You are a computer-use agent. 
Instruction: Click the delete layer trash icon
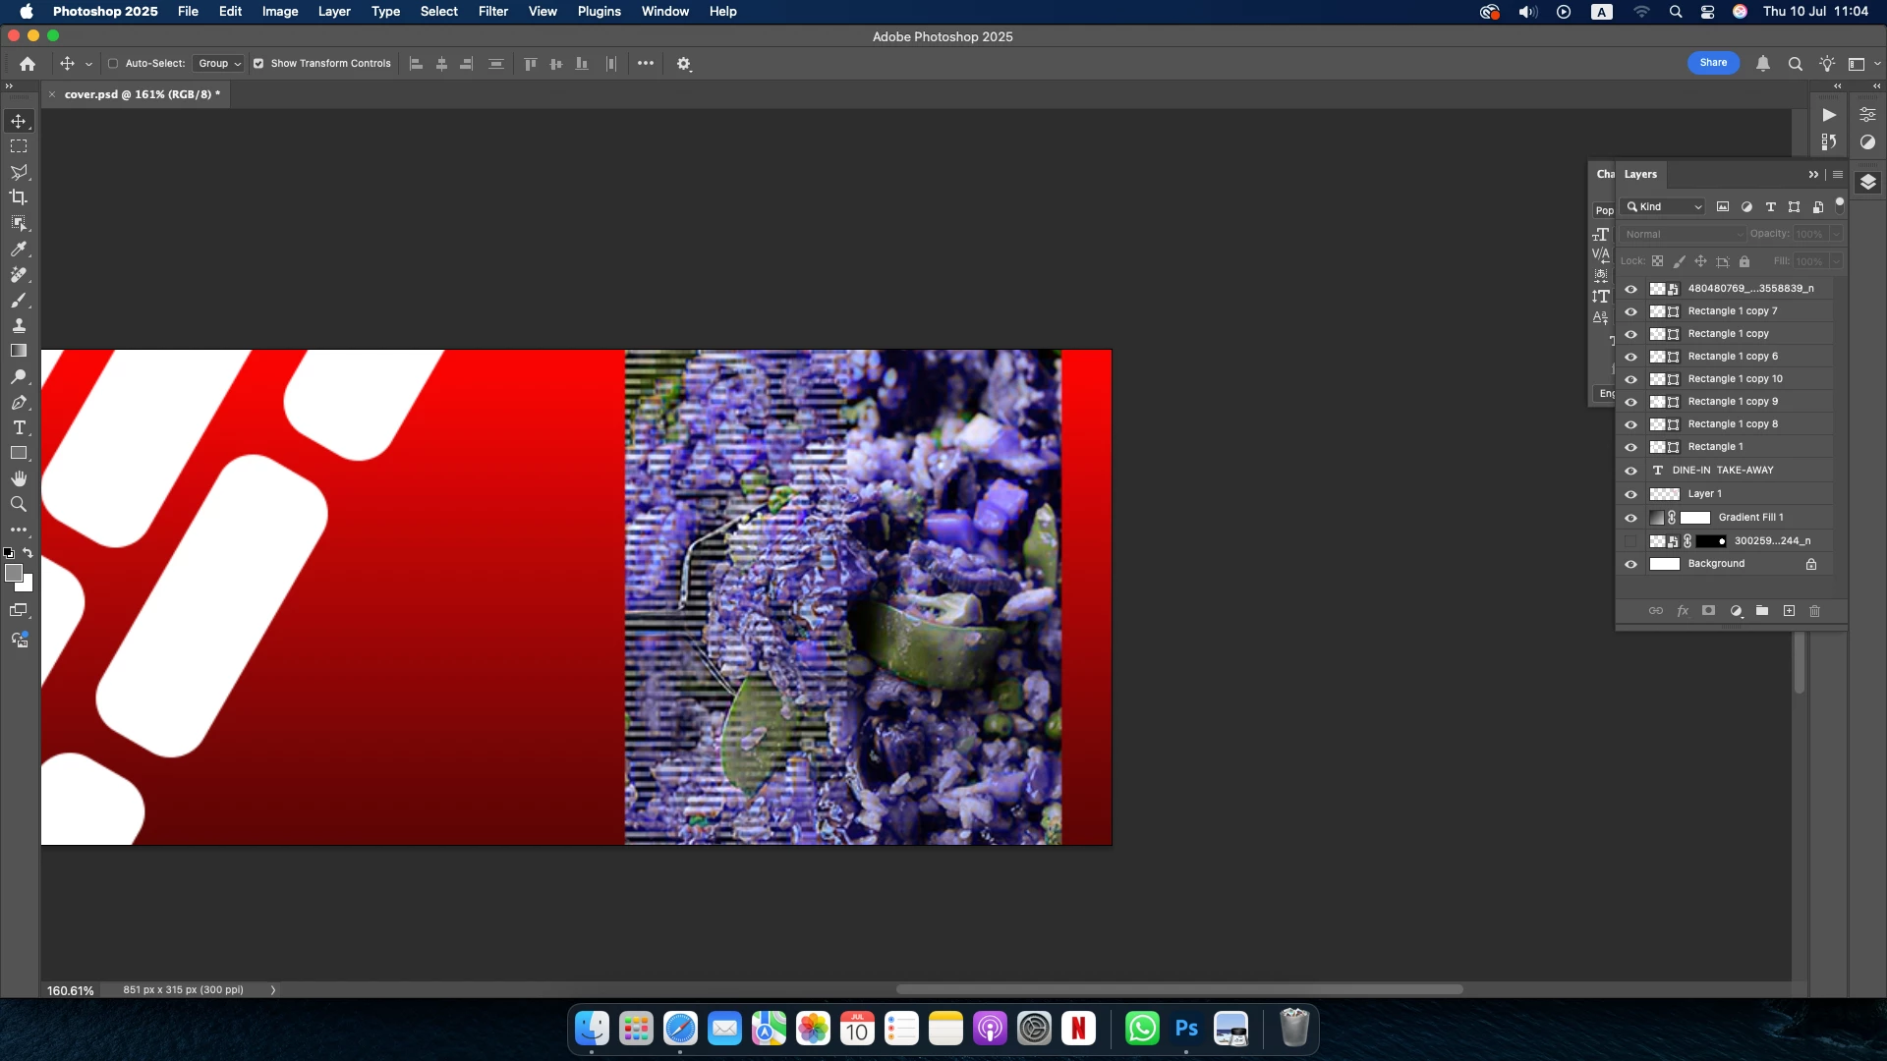pyautogui.click(x=1814, y=611)
